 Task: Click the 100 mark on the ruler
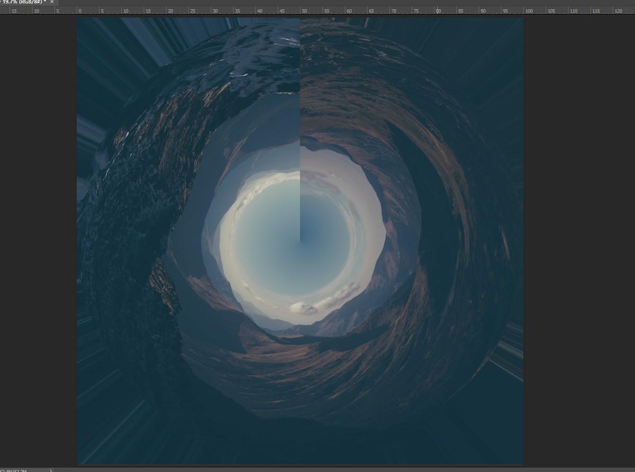pyautogui.click(x=529, y=11)
